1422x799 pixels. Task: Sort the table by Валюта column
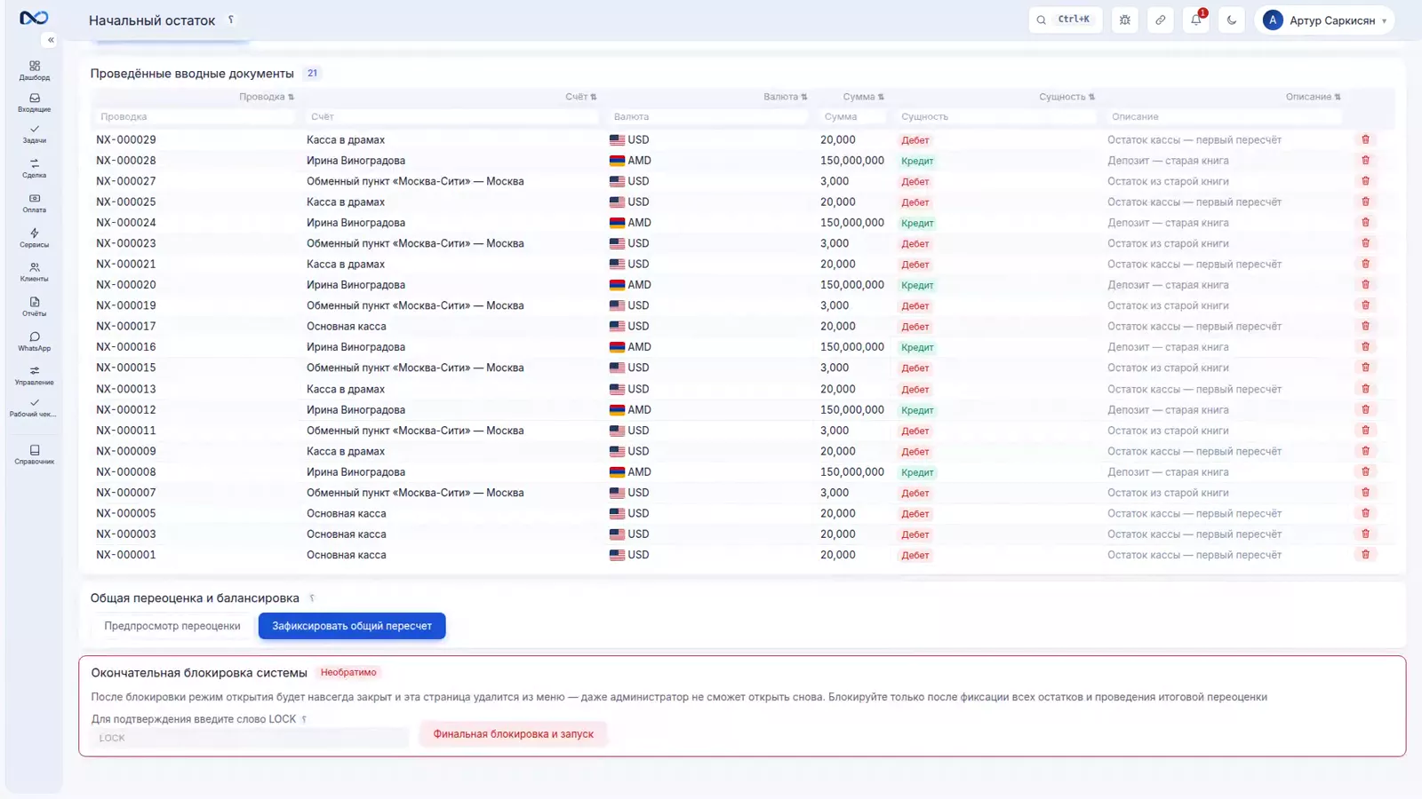pyautogui.click(x=786, y=97)
